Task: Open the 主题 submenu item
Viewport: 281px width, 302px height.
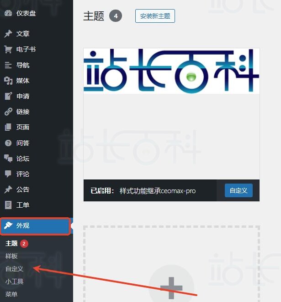Action: click(11, 243)
